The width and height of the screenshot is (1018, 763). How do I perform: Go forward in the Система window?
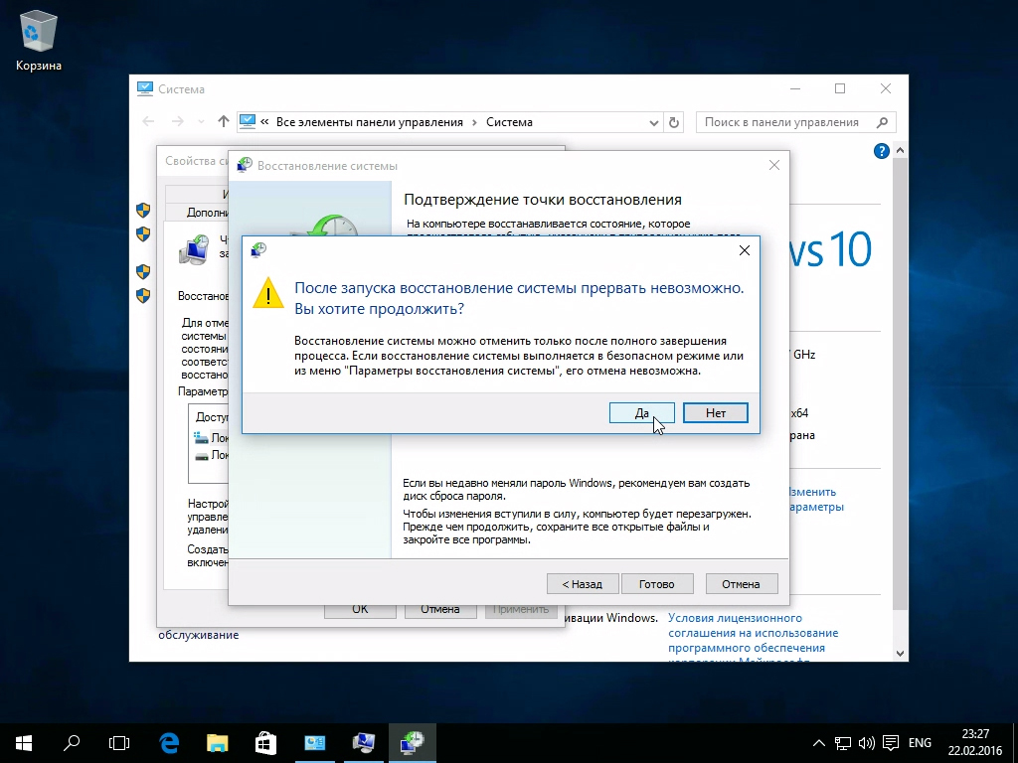pos(178,122)
